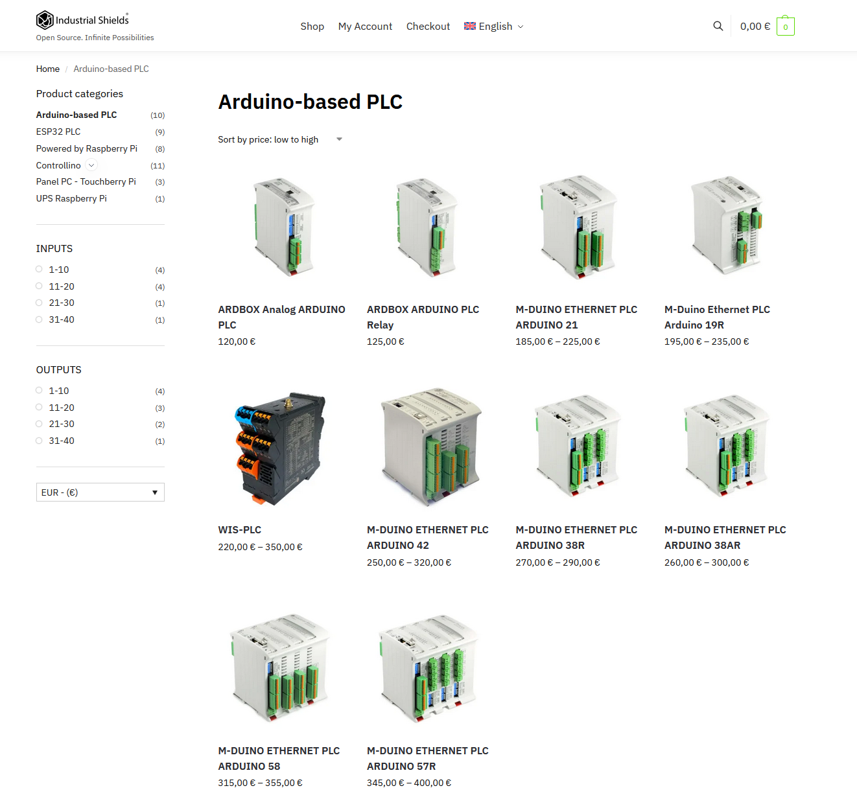Open the My Account menu item
Image resolution: width=857 pixels, height=810 pixels.
[365, 27]
